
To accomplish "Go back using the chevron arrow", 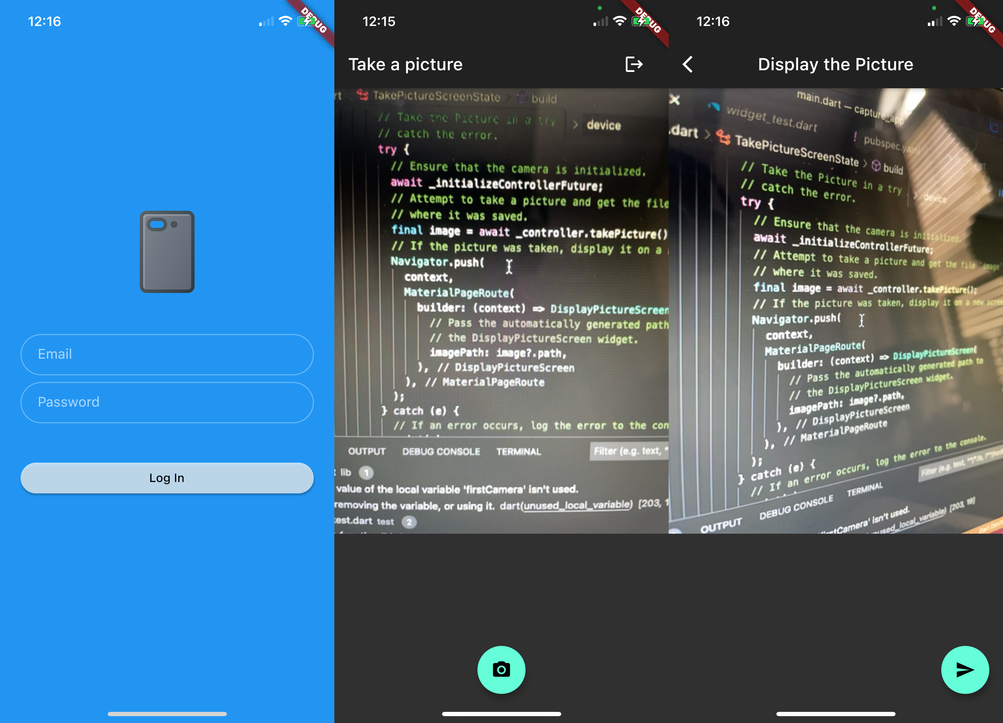I will (688, 65).
